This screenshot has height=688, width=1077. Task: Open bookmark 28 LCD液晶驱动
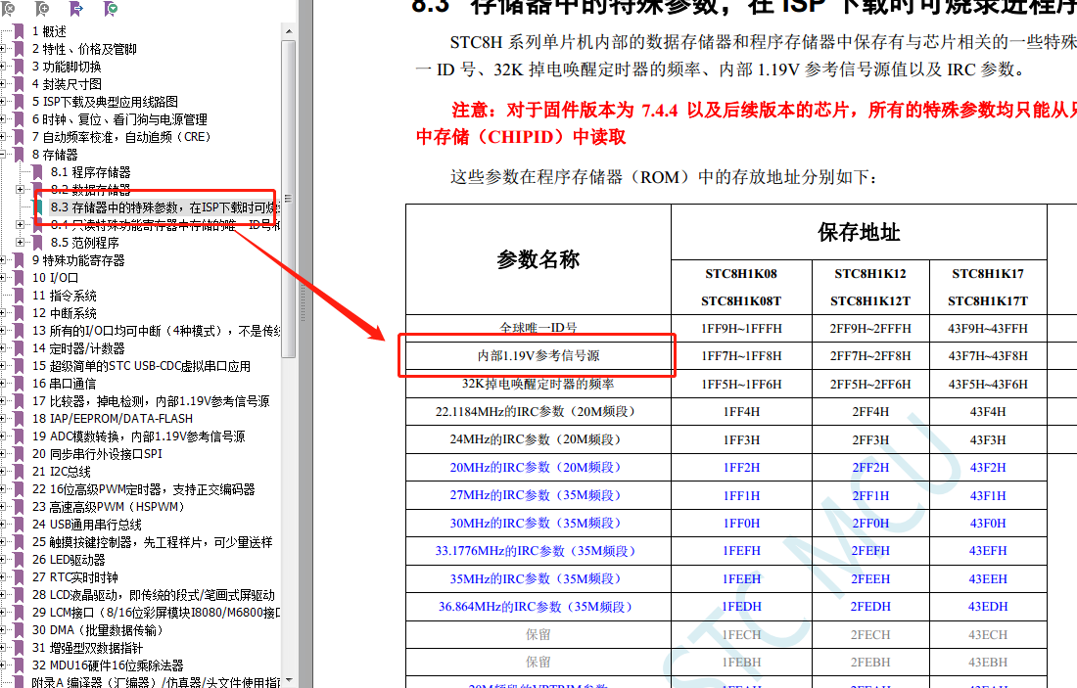click(153, 595)
